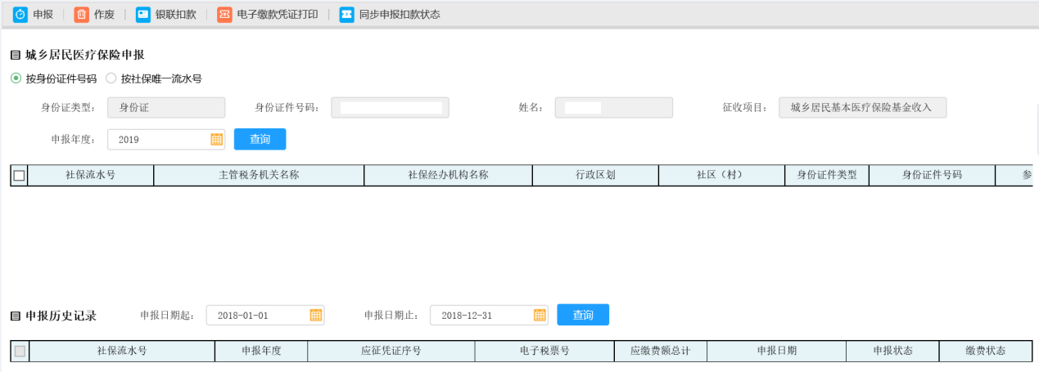
Task: Click the 银联扣款 card icon
Action: [142, 15]
